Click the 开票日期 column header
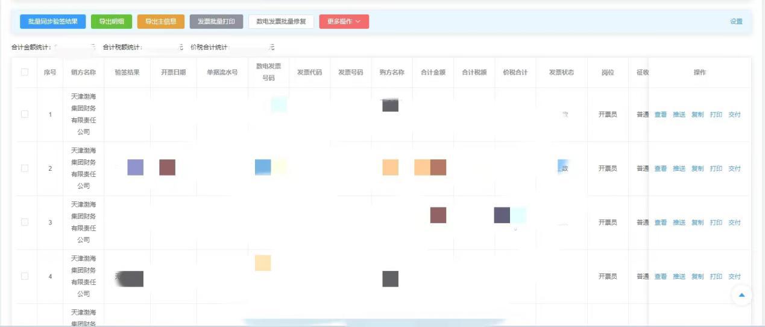 (x=173, y=72)
